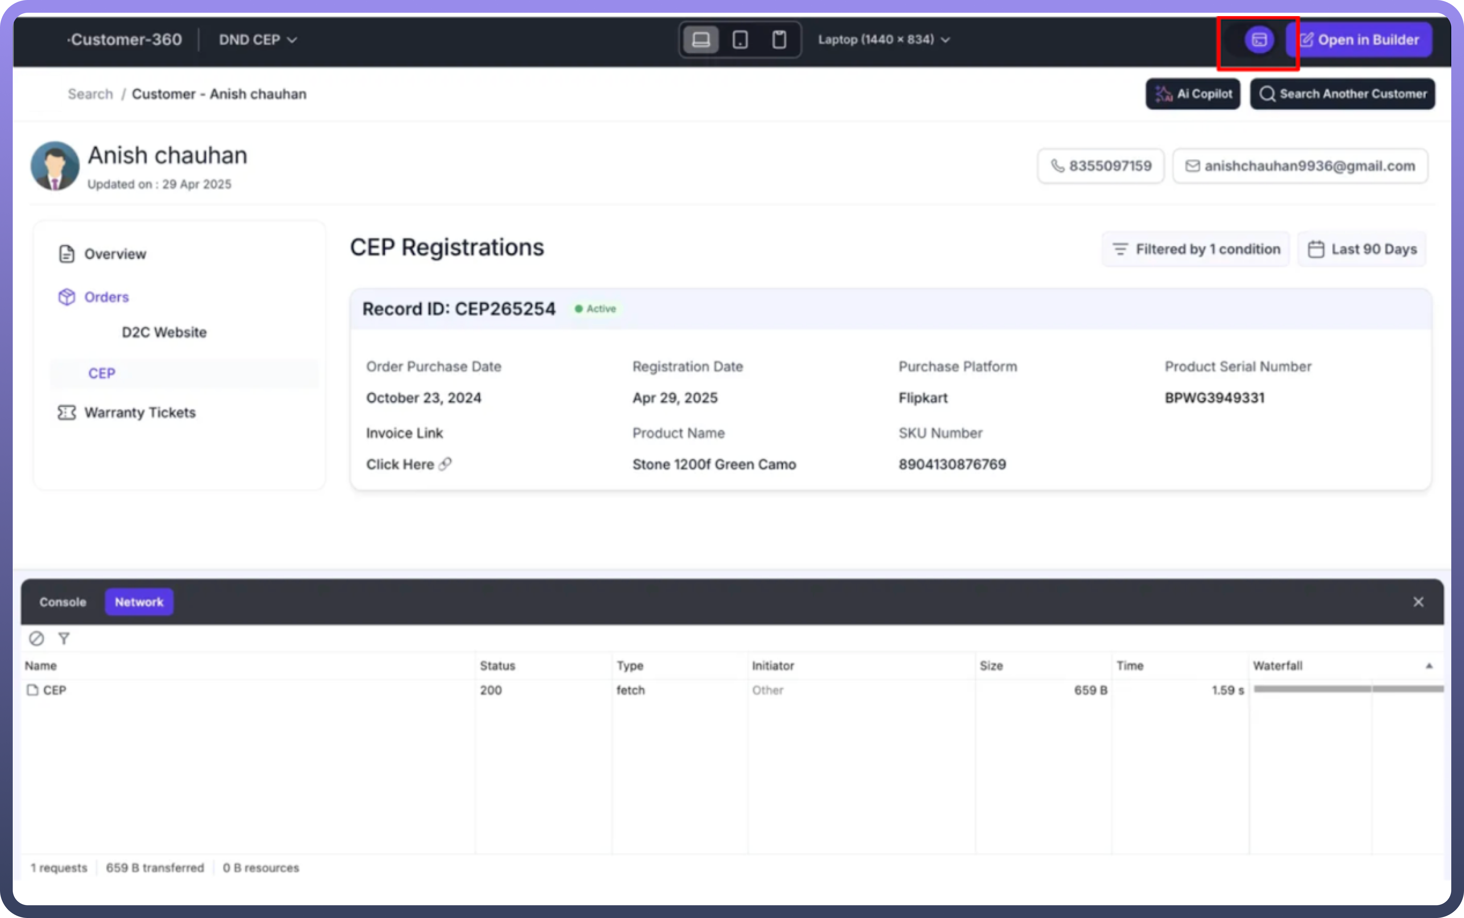Select the laptop device preview icon
1464x918 pixels.
coord(701,40)
